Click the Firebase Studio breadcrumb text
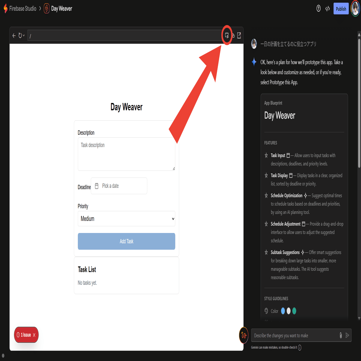This screenshot has width=361, height=361. [x=23, y=8]
